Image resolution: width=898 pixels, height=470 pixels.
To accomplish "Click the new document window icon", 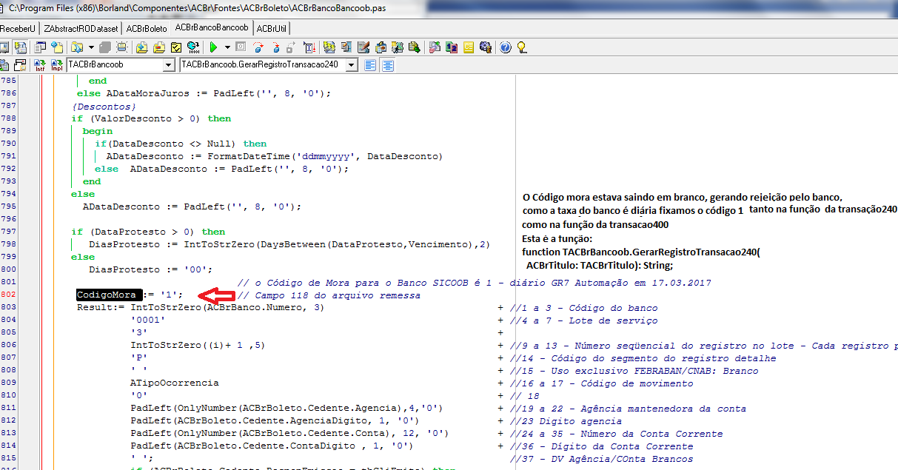I will tap(41, 47).
